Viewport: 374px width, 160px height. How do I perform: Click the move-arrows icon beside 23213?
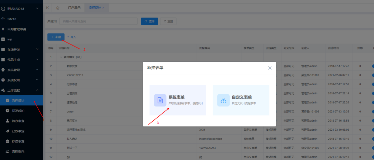coord(3,19)
